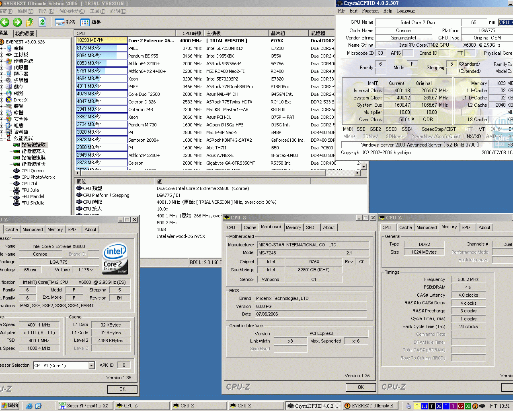This screenshot has width=513, height=411.
Task: Expand the 顯示器 tree node
Action: [2, 74]
